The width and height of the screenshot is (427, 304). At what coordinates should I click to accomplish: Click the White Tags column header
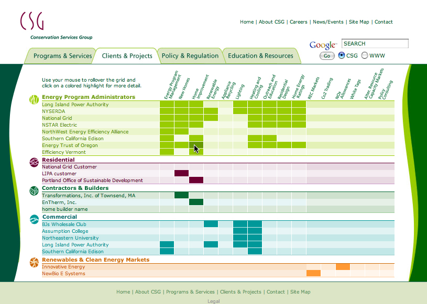coord(355,89)
